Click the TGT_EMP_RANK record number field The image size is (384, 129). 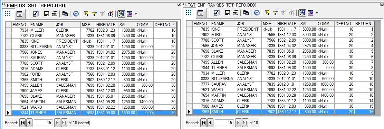coord(224,123)
